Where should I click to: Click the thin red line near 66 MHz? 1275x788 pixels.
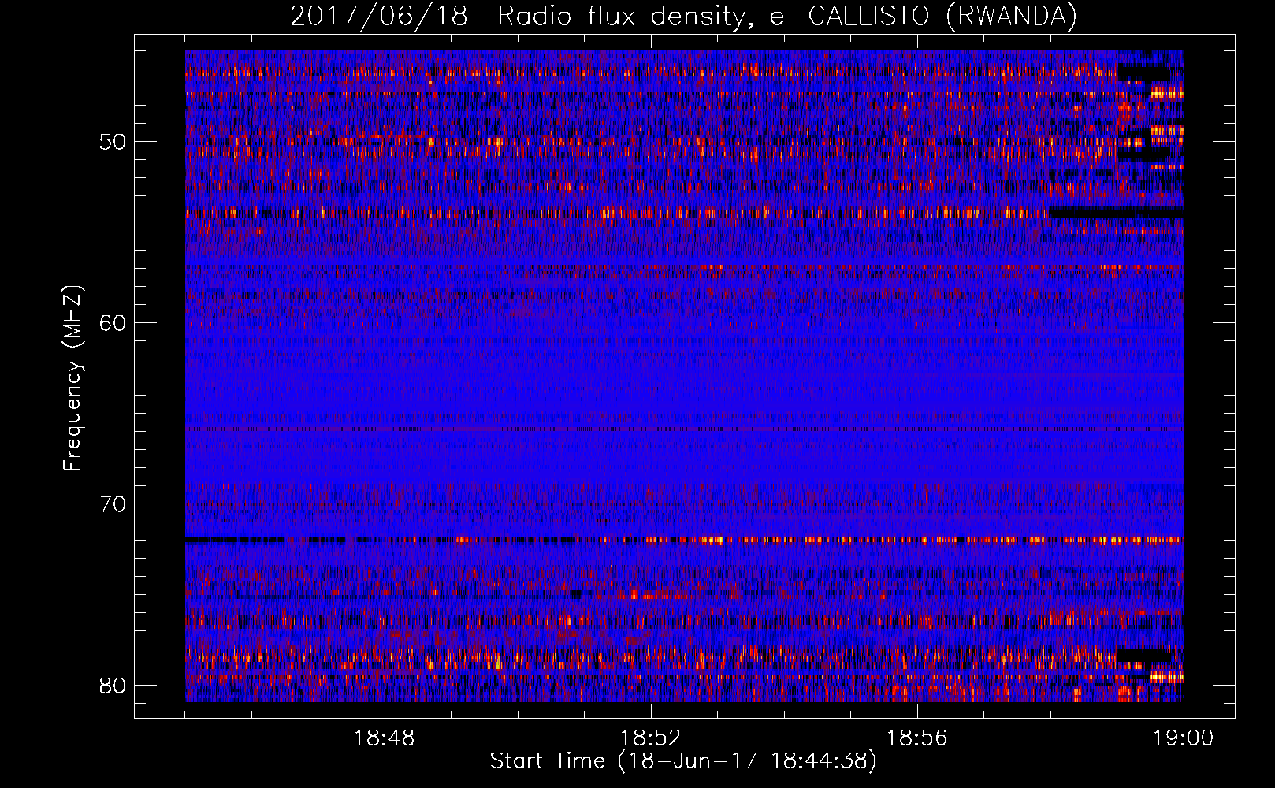pos(684,429)
